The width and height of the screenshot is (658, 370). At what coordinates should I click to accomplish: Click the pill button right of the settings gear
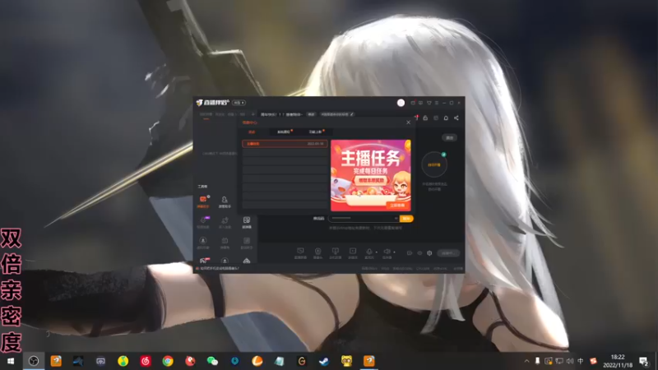click(448, 253)
